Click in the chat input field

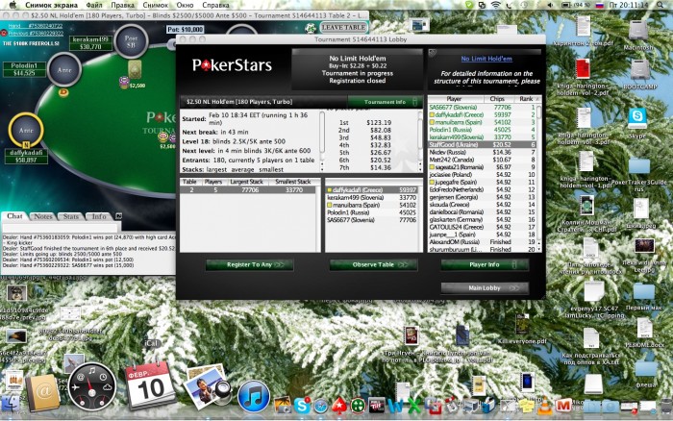point(61,228)
